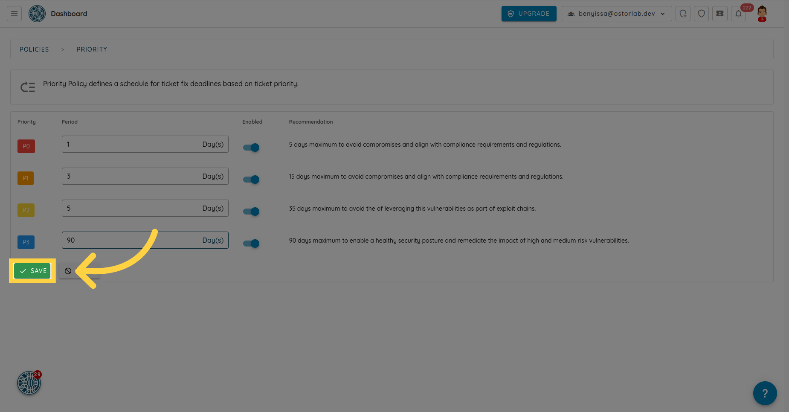The width and height of the screenshot is (789, 412).
Task: Open the help question mark button
Action: [x=765, y=393]
